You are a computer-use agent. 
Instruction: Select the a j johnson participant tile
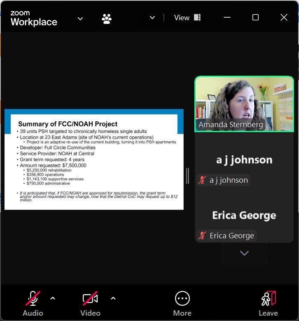pos(244,160)
